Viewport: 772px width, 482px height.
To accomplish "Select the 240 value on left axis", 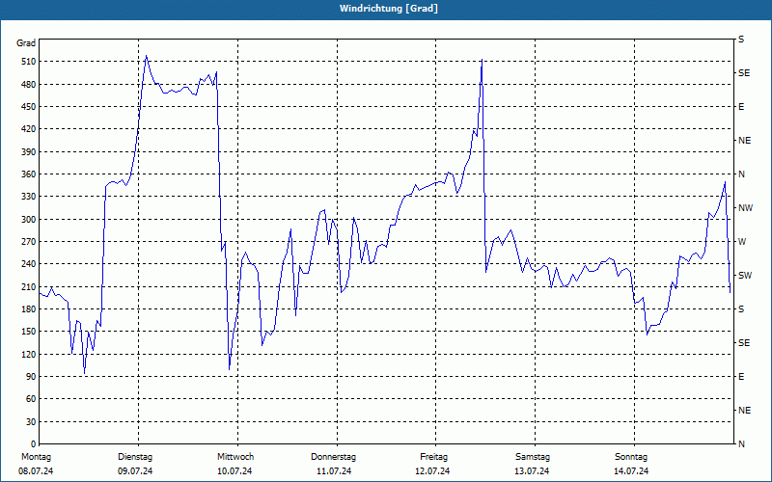I will [x=30, y=263].
